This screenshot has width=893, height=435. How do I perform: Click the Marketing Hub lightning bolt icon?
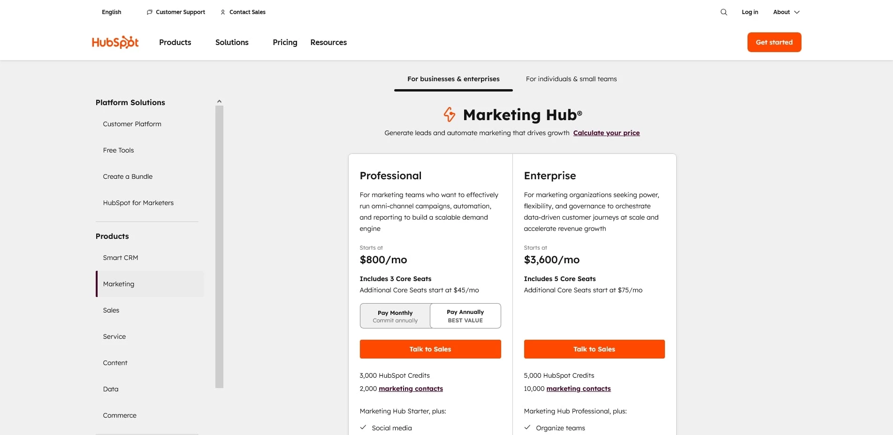(449, 114)
